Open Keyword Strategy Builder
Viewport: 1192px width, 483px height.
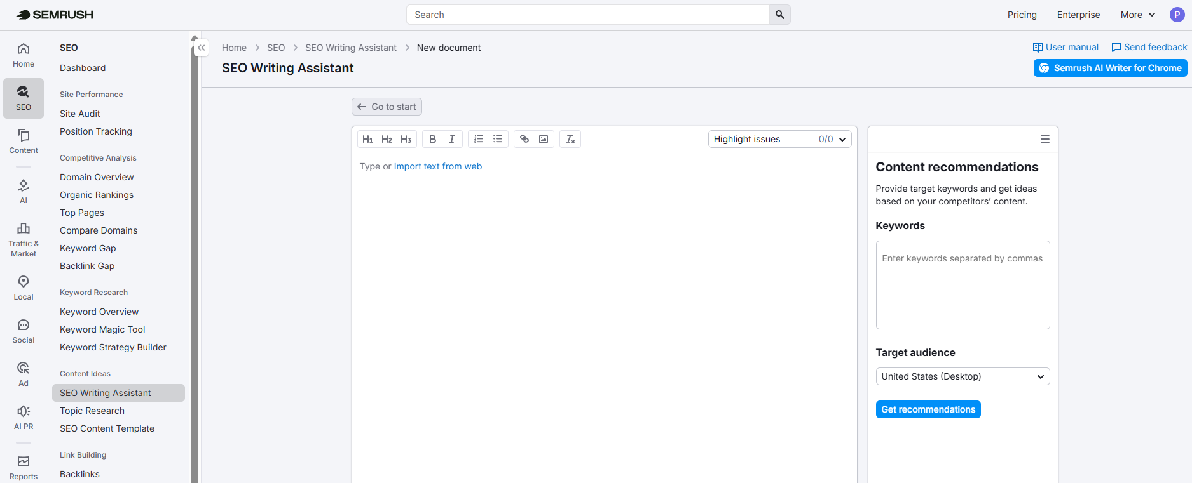(x=113, y=347)
